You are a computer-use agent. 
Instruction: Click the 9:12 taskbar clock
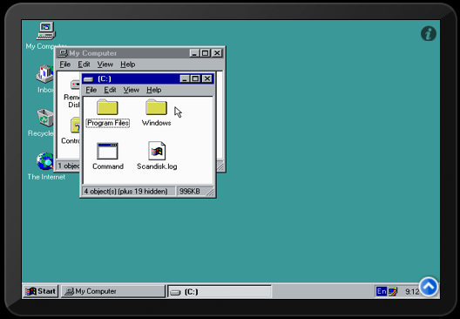click(412, 292)
